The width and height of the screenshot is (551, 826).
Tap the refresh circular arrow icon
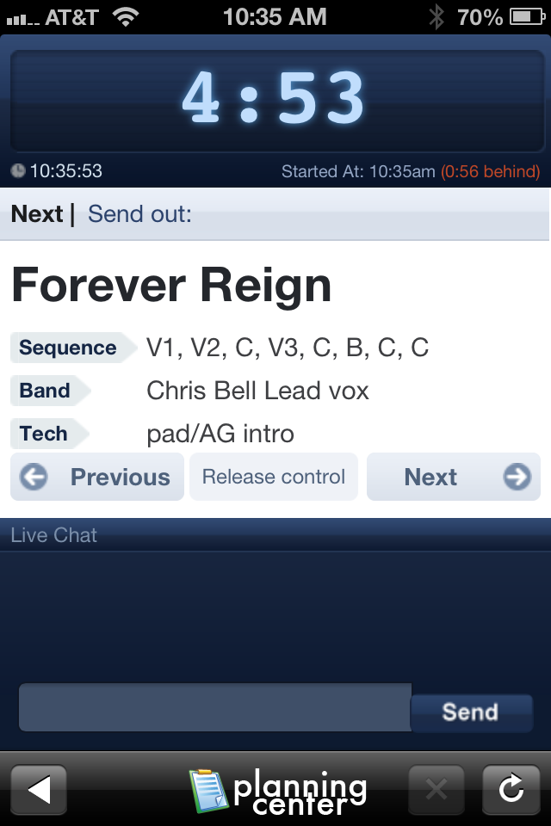click(511, 790)
